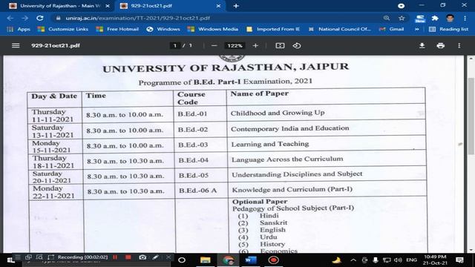Close the University of Rajasthan tab
Image resolution: width=475 pixels, height=267 pixels.
(x=107, y=6)
